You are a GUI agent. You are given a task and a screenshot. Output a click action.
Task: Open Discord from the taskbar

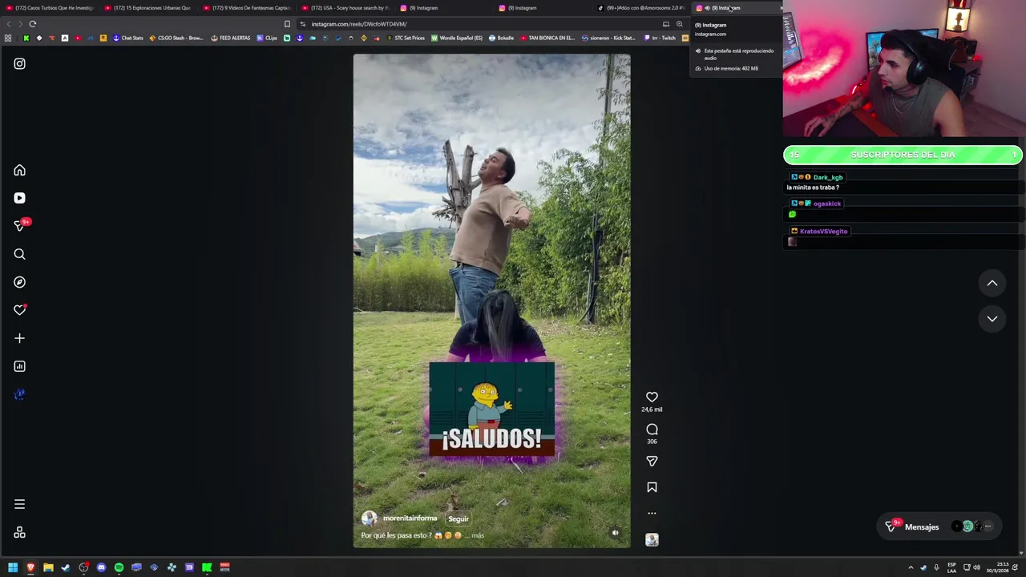101,567
